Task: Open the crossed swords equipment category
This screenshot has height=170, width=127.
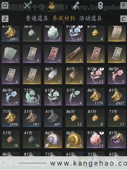Action: [27, 5]
